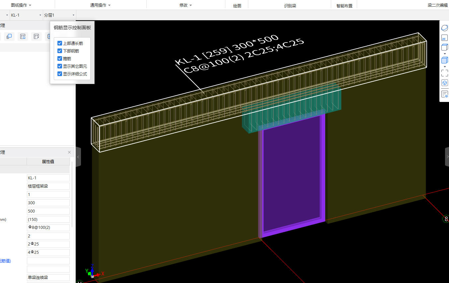
Task: Toggle 箍筋 checkbox
Action: point(60,58)
